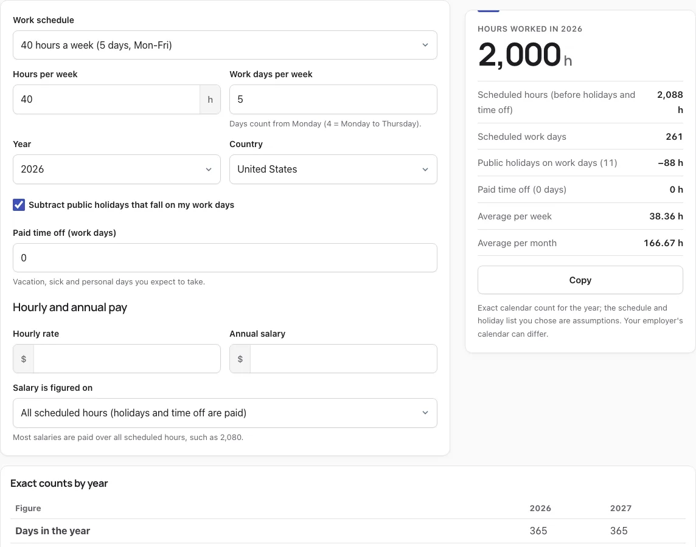
Task: Focus the Hours per week field
Action: pyautogui.click(x=106, y=99)
